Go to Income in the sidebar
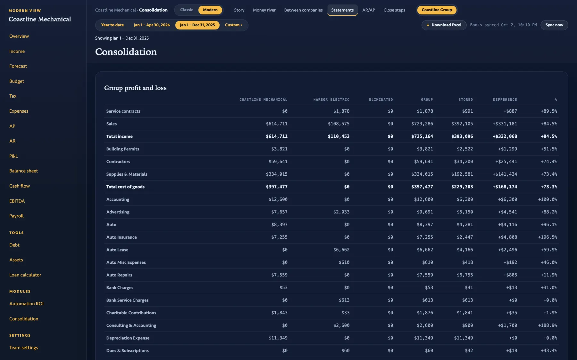This screenshot has width=577, height=360. click(17, 51)
